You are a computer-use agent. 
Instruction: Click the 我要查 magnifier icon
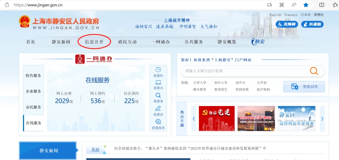[158, 95]
